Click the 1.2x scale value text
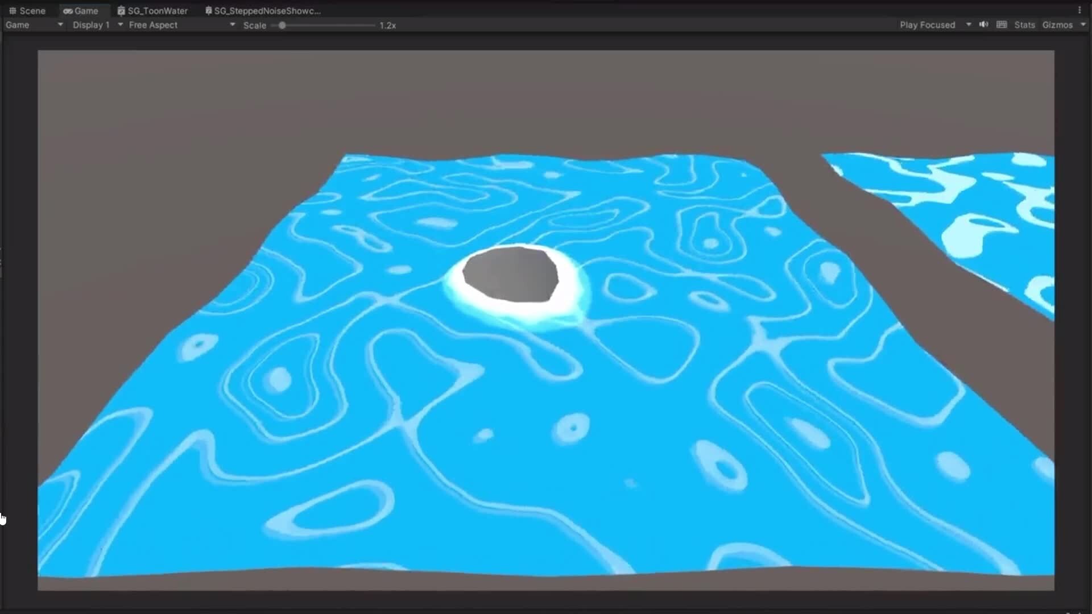Viewport: 1092px width, 614px height. click(388, 24)
